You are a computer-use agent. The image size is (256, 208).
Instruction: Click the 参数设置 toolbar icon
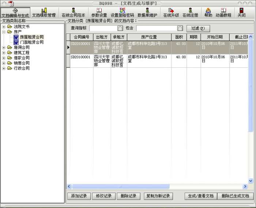click(x=99, y=13)
